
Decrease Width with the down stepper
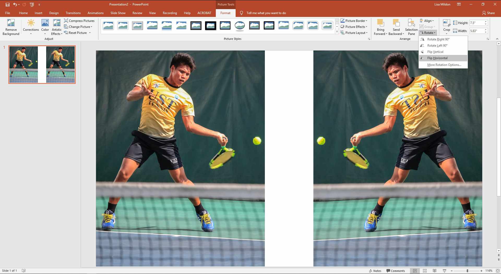click(486, 32)
